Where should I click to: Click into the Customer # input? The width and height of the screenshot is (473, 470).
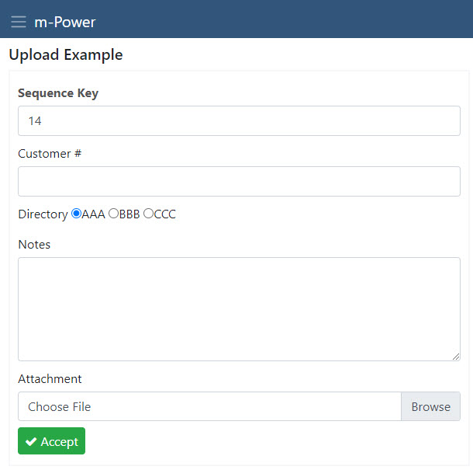pos(239,181)
